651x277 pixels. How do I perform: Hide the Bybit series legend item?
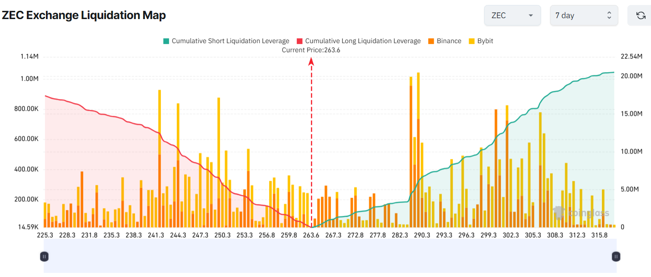(481, 41)
